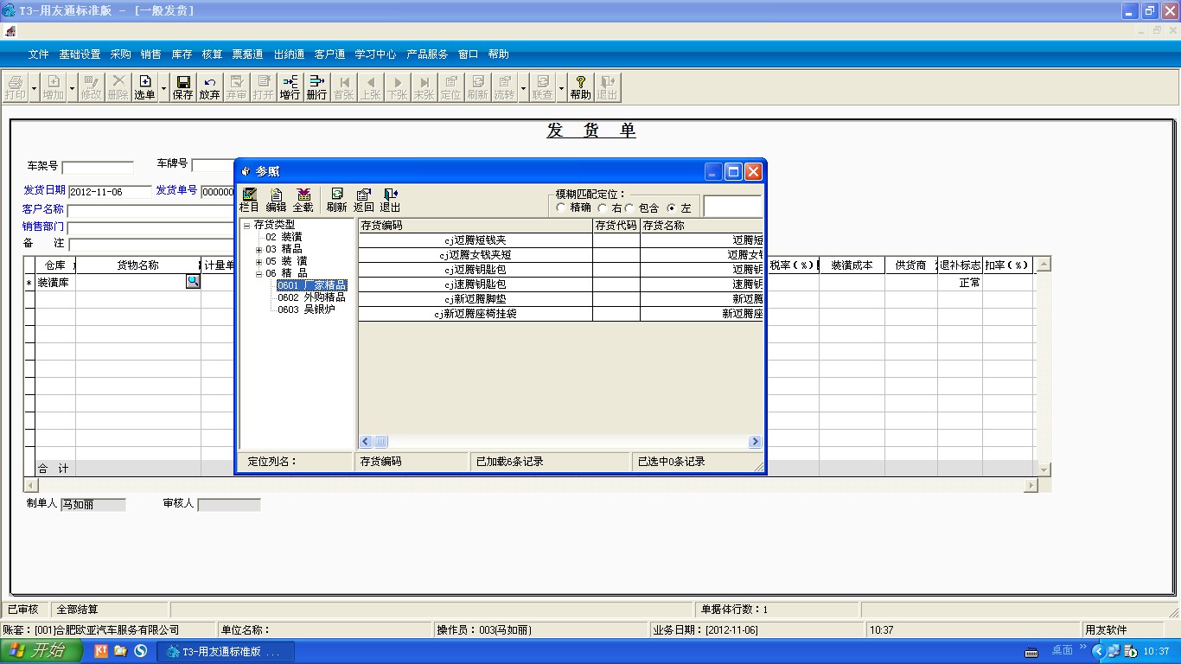This screenshot has width=1181, height=664.
Task: Open the 库存 menu
Action: coord(182,54)
